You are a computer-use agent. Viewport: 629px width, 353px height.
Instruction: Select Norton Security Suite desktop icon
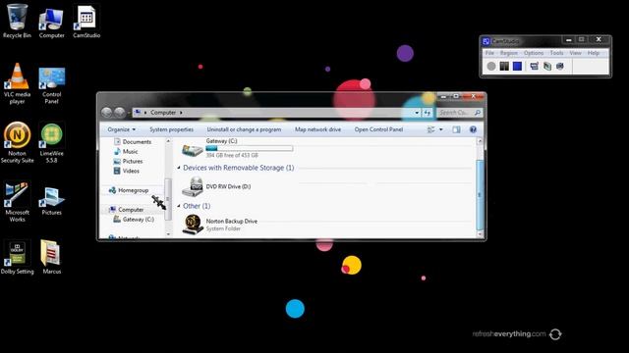pos(17,143)
